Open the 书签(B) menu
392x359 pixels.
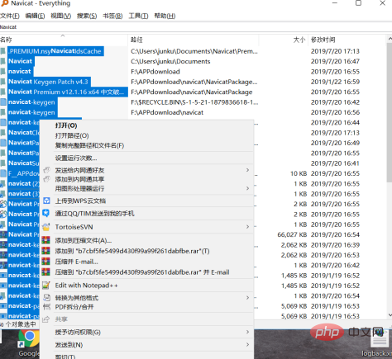(x=112, y=16)
